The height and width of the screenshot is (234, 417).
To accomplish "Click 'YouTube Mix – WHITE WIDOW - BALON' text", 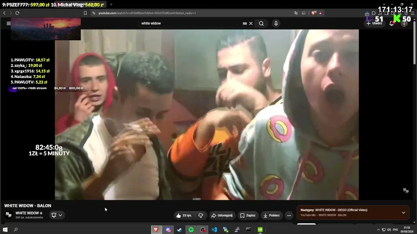I will [324, 215].
